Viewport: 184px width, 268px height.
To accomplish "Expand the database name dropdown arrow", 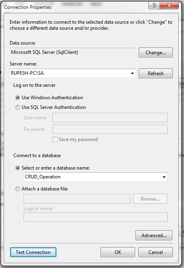I will tap(164, 177).
